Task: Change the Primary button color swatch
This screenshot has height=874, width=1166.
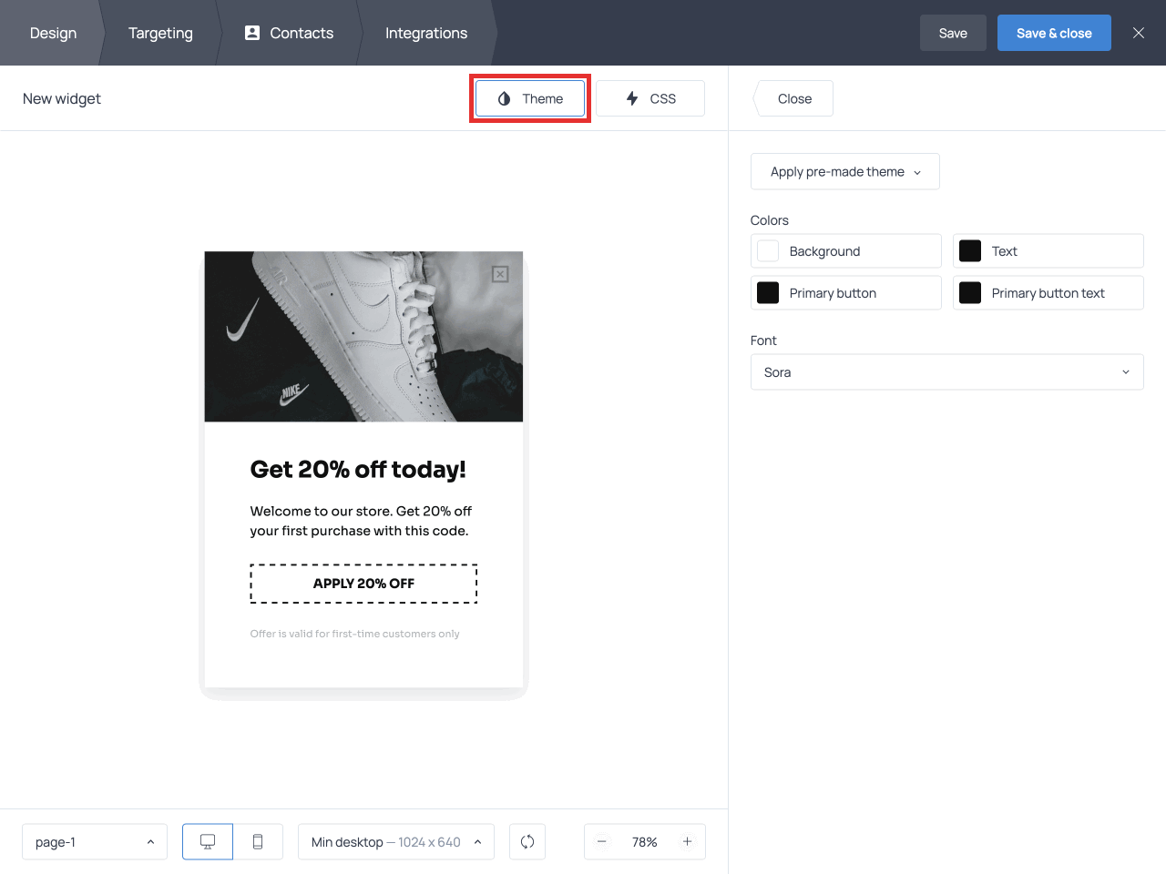Action: click(x=768, y=292)
